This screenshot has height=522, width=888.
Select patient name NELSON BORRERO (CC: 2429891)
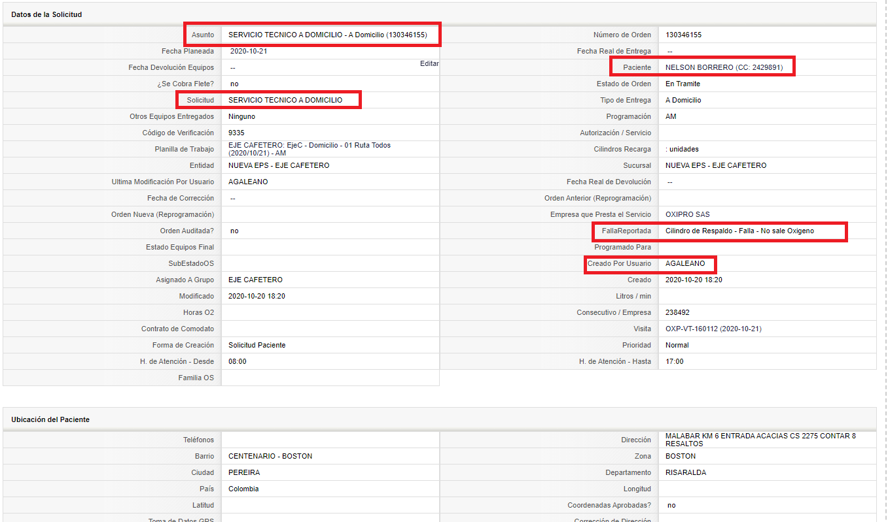tap(724, 67)
